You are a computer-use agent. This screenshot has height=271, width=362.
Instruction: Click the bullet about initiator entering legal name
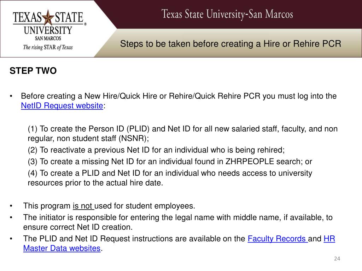tap(178, 222)
